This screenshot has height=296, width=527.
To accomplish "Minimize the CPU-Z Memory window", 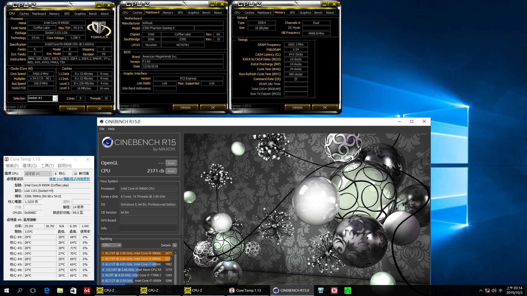I will point(324,4).
